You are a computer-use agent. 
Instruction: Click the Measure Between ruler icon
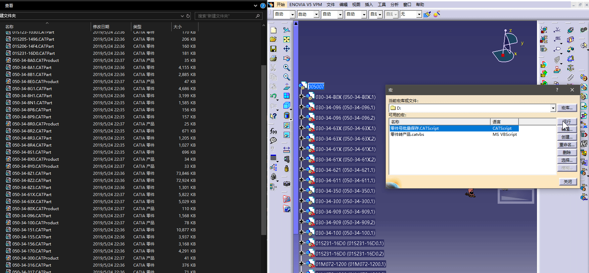286,149
